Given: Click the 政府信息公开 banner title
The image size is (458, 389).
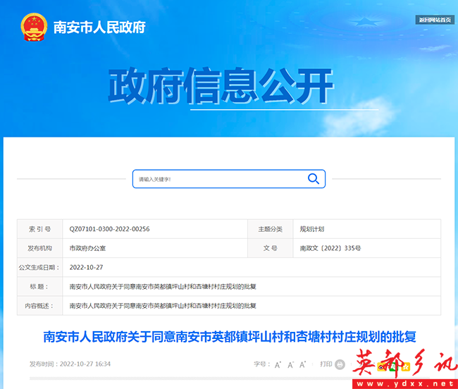Looking at the screenshot, I should 221,85.
